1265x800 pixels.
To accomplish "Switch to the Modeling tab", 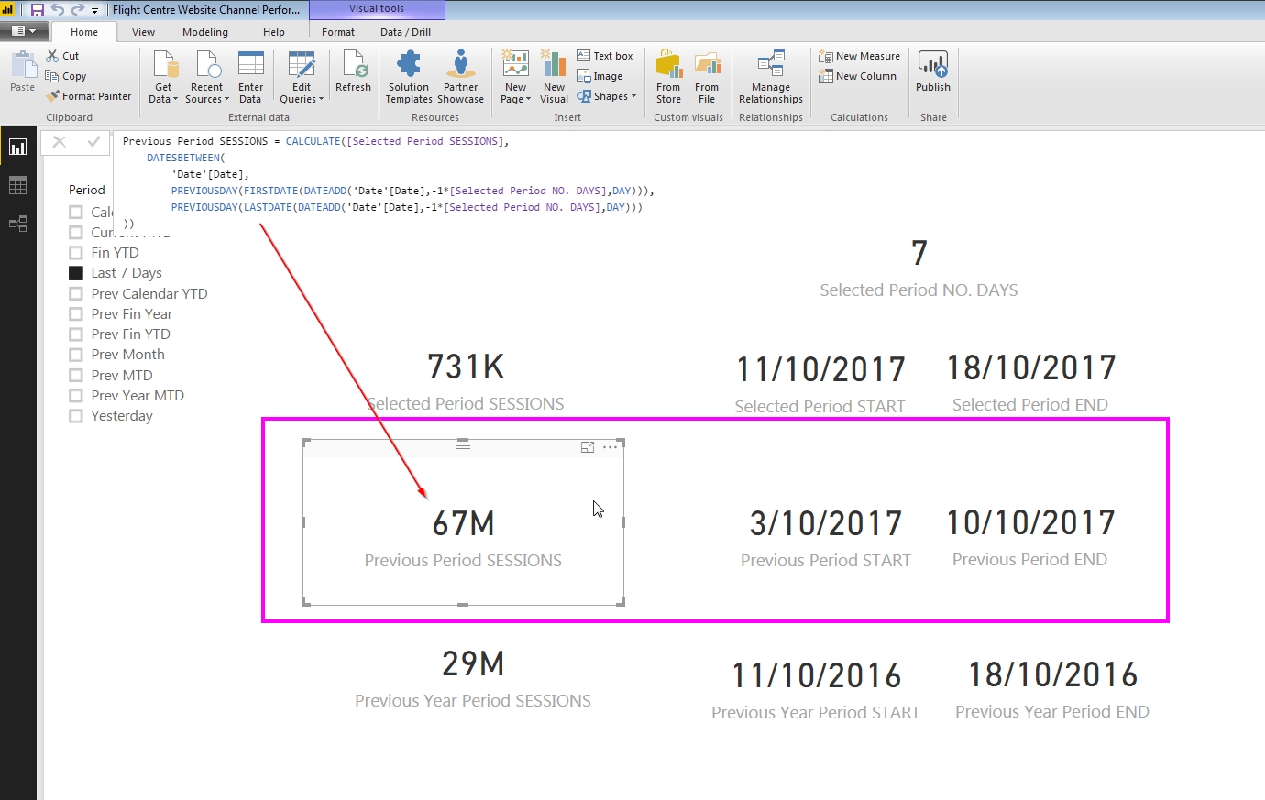I will point(205,32).
